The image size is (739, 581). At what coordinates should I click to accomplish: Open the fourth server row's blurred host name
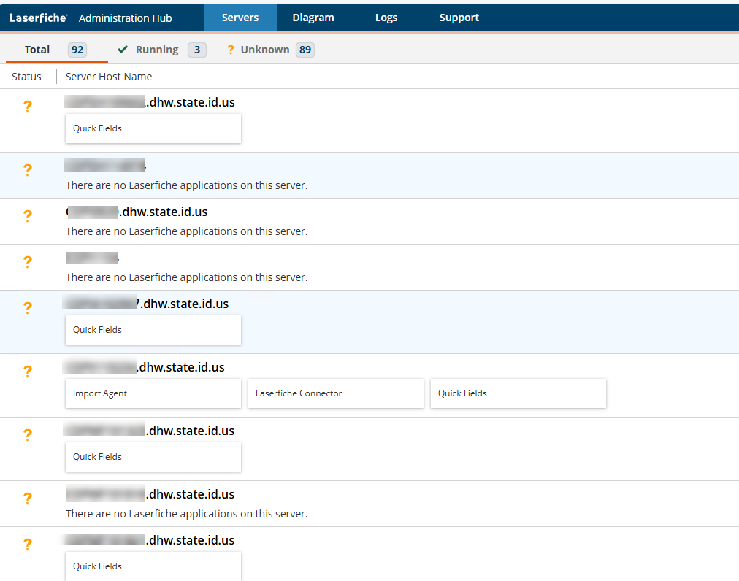point(92,258)
